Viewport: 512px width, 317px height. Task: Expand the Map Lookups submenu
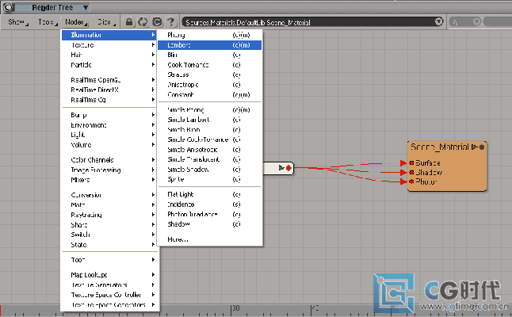[x=109, y=275]
